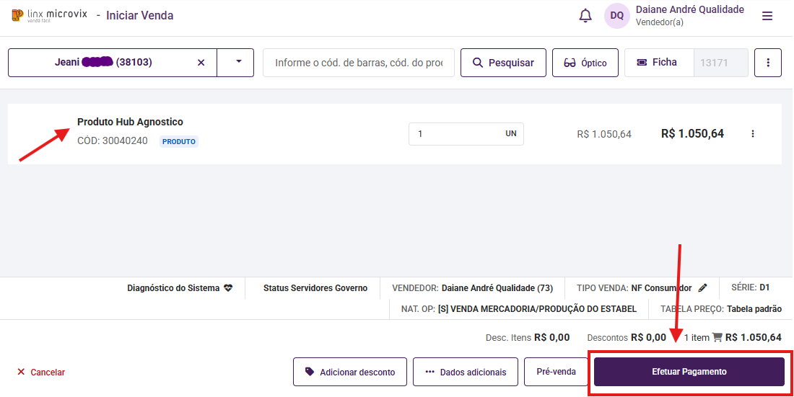Click the NAT. OP. venda mercadoria entry
The image size is (794, 397).
(518, 309)
